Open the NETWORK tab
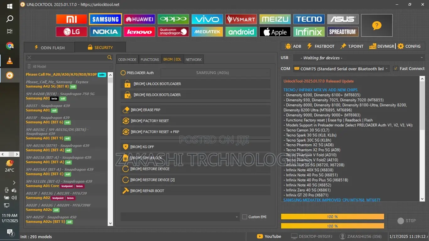This screenshot has height=241, width=429. coord(193,59)
